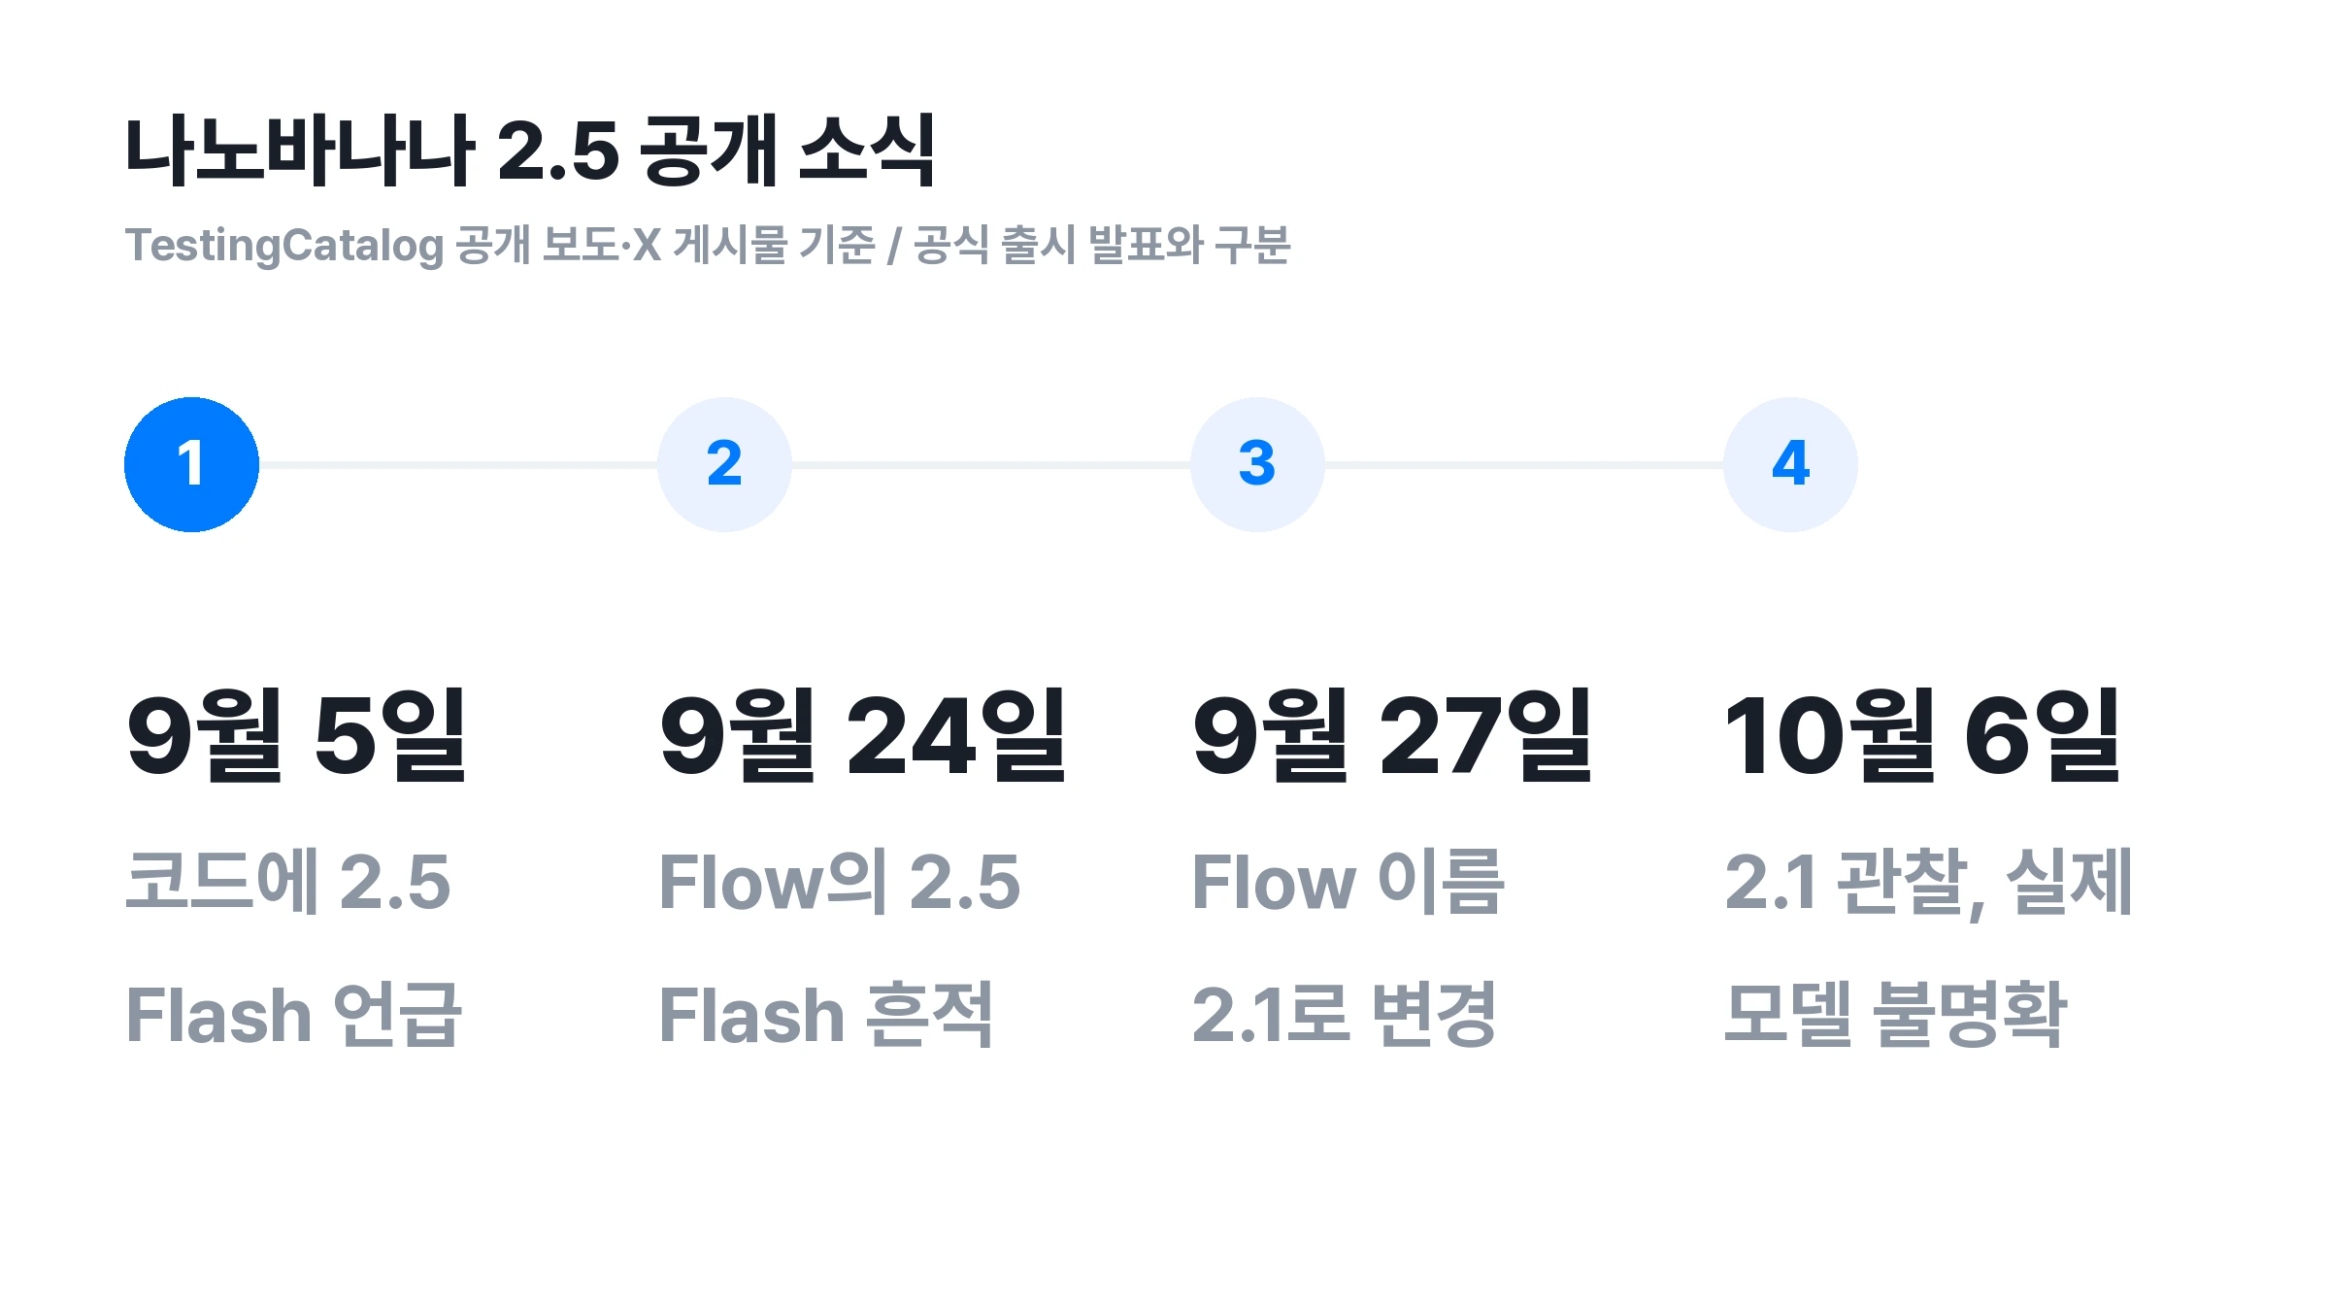
Task: Click the 9월 24일 date heading
Action: coord(864,735)
